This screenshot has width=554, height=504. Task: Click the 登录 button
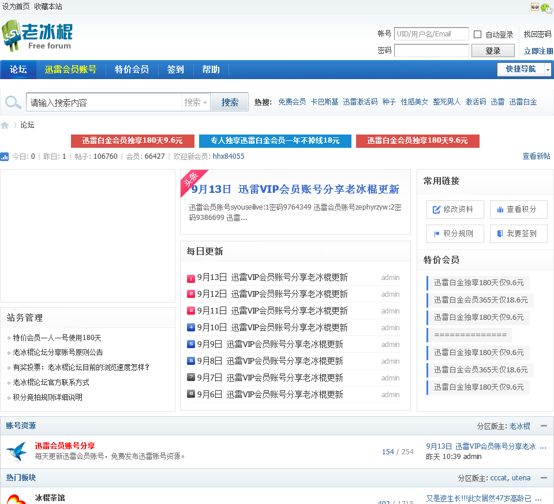493,51
